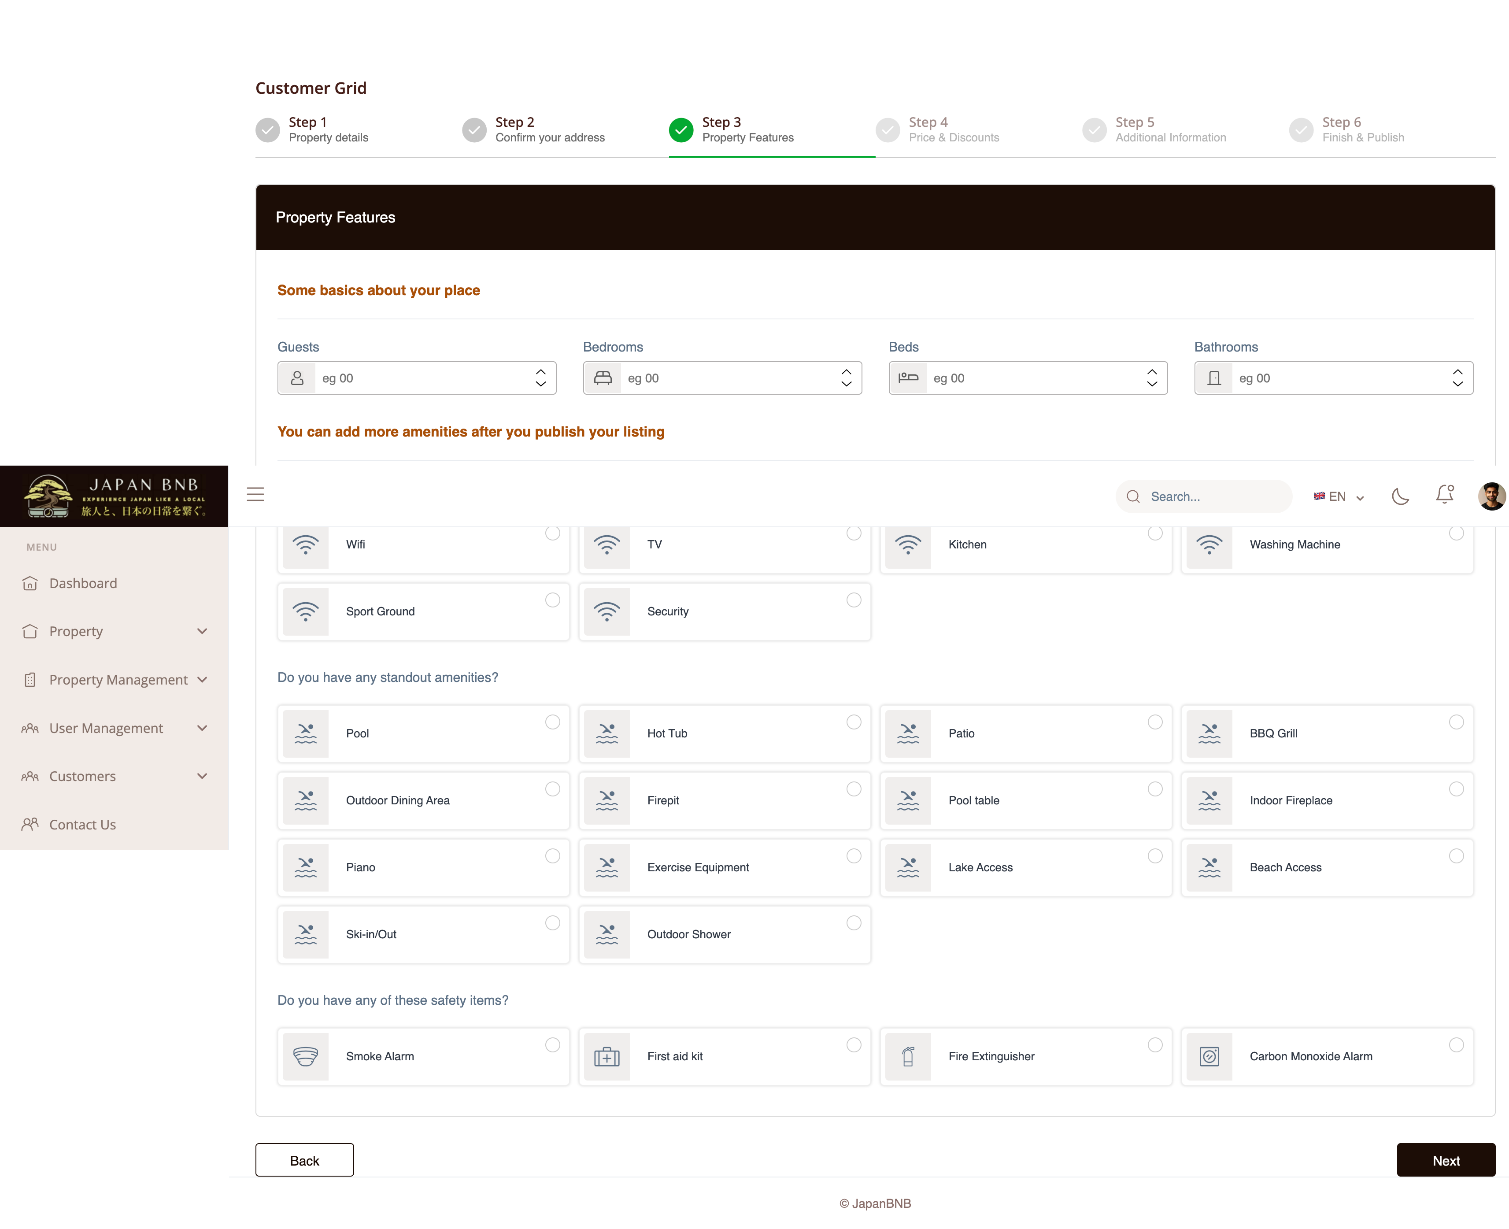
Task: Click the First aid kit icon
Action: pos(607,1056)
